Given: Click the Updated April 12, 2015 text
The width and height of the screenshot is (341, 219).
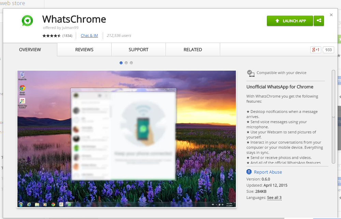Looking at the screenshot, I should click(x=267, y=185).
